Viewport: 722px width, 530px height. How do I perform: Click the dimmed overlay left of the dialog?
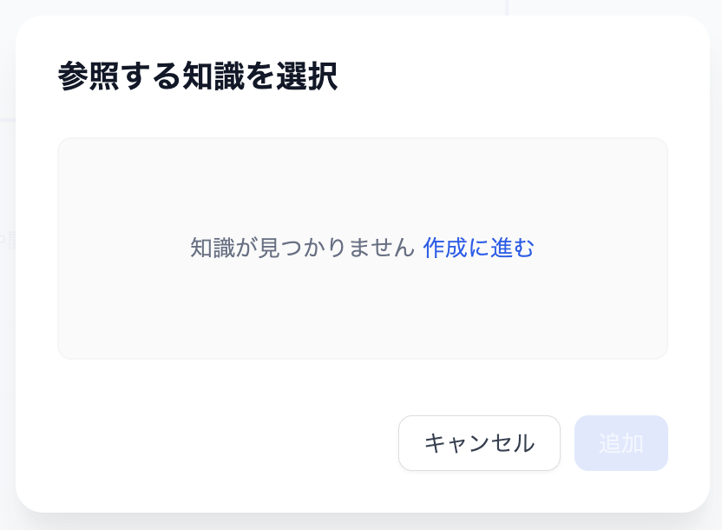point(6,261)
